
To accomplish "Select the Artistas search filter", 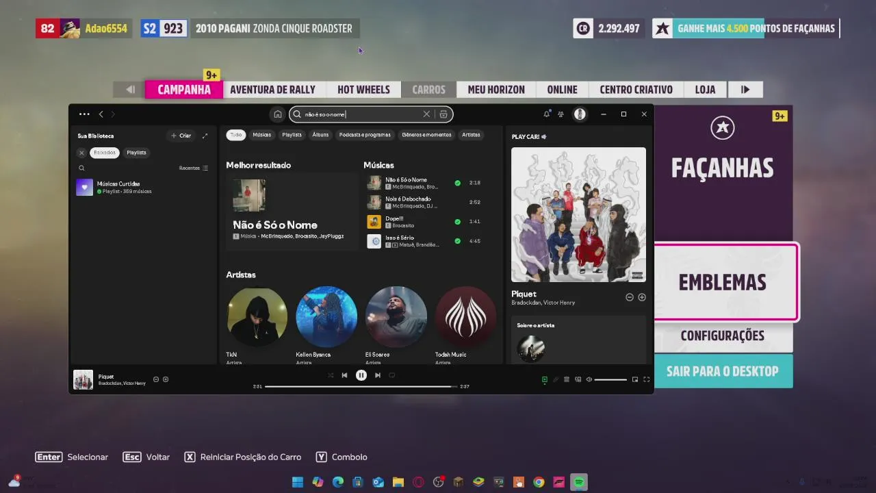I will coord(471,135).
